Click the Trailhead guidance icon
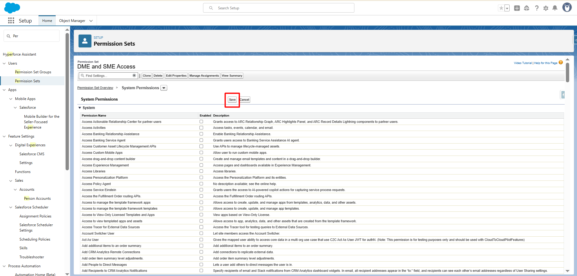 (526, 8)
